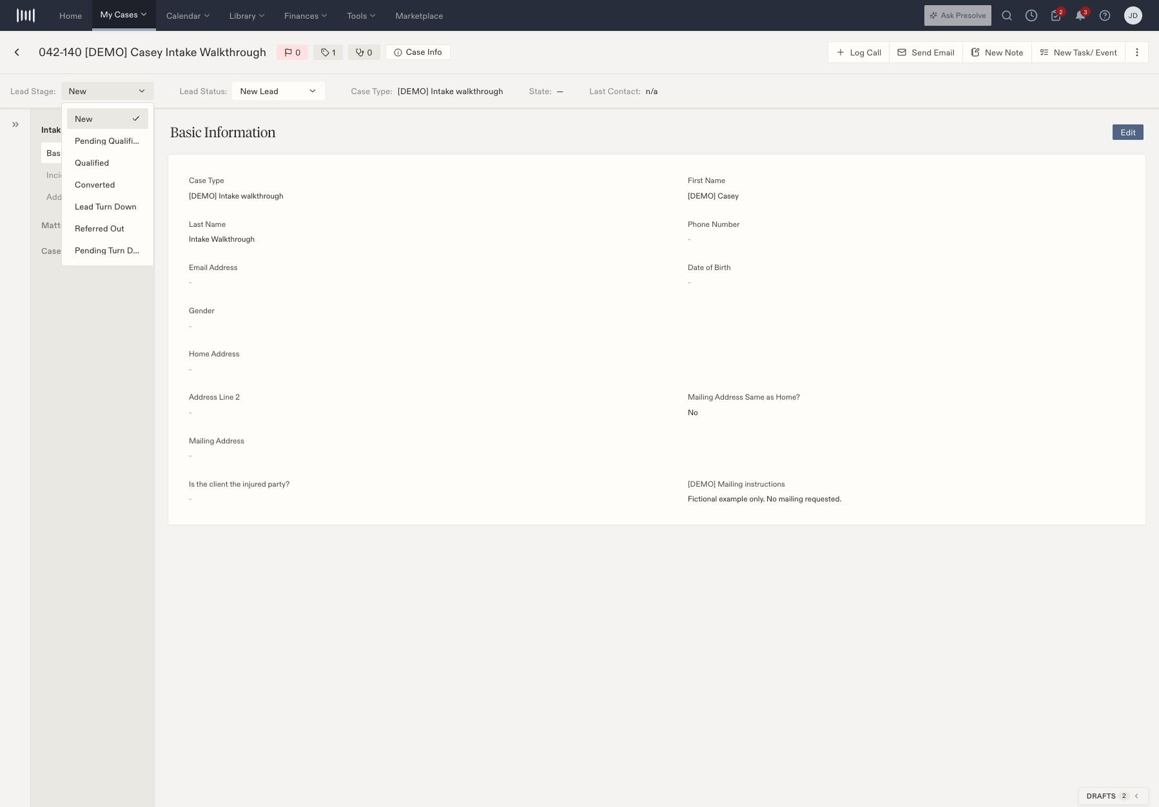Open the help question mark icon
Image resolution: width=1159 pixels, height=807 pixels.
pos(1105,15)
